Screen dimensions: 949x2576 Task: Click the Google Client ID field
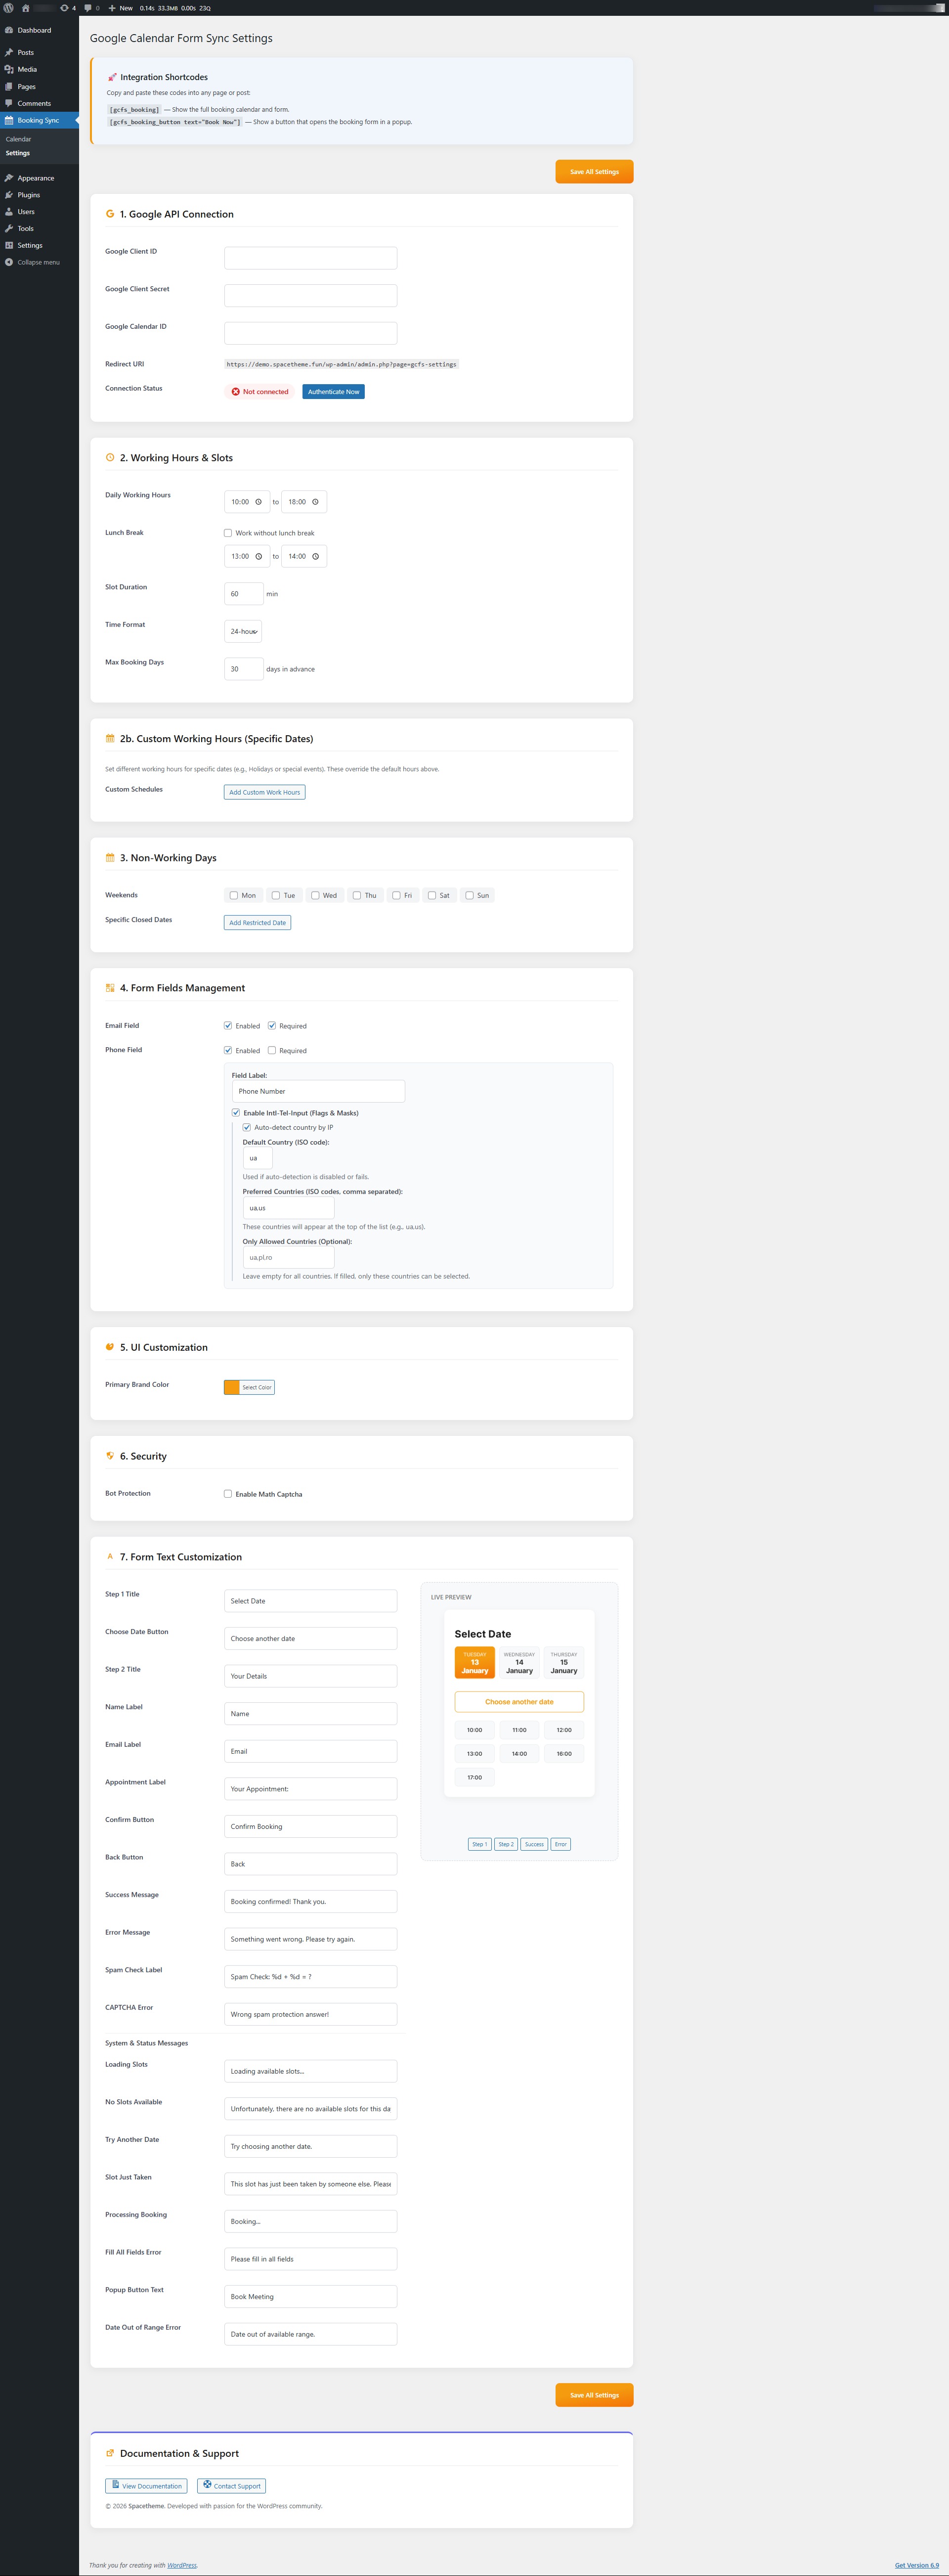coord(310,258)
